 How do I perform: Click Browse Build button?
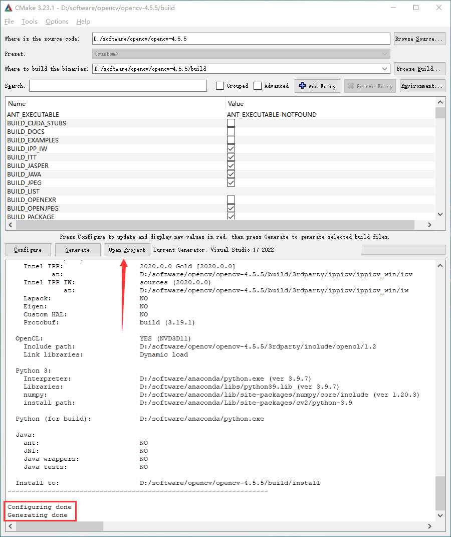(419, 69)
